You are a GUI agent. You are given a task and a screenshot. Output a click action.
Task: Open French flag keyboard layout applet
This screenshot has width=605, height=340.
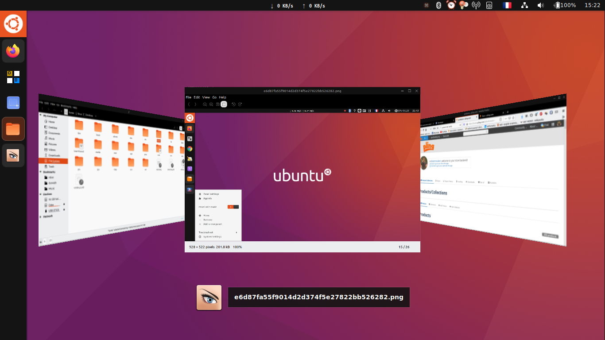(507, 5)
